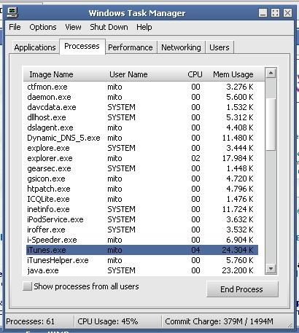Sort by CPU column header
Screen dimensions: 299x333
195,74
